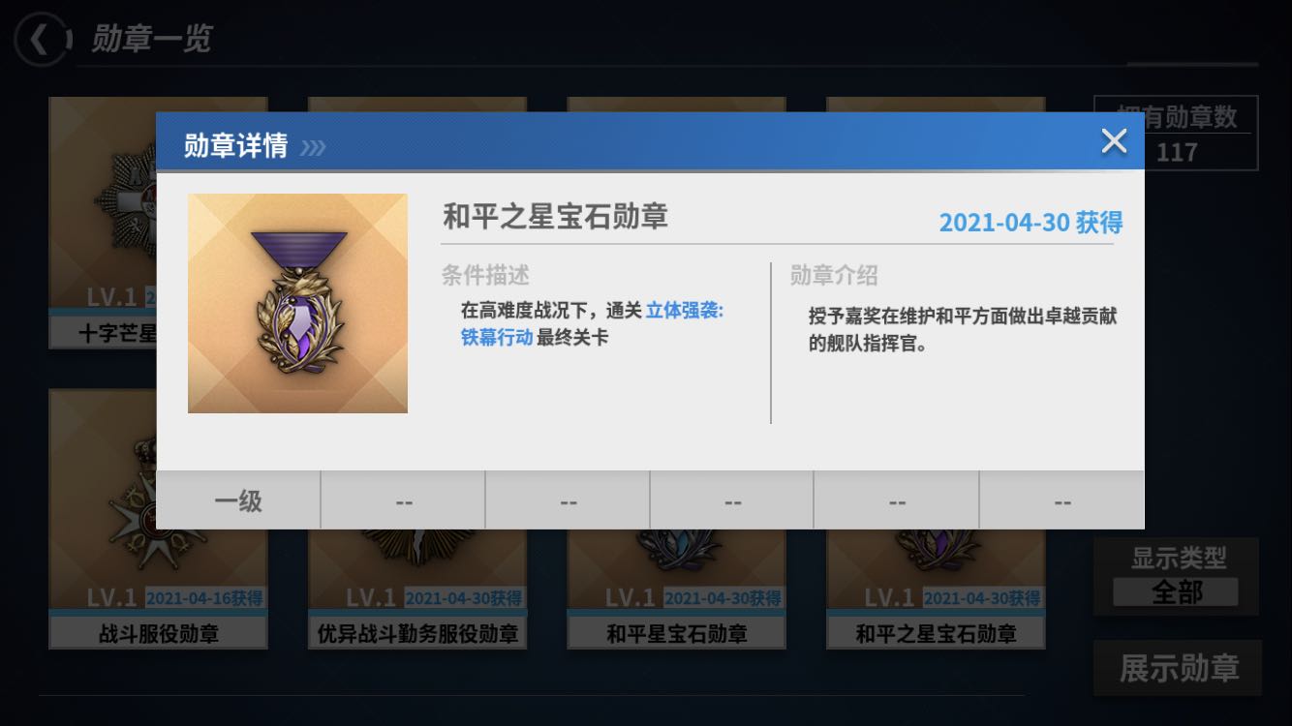Close the 勋章详情 dialog with X

pos(1114,141)
